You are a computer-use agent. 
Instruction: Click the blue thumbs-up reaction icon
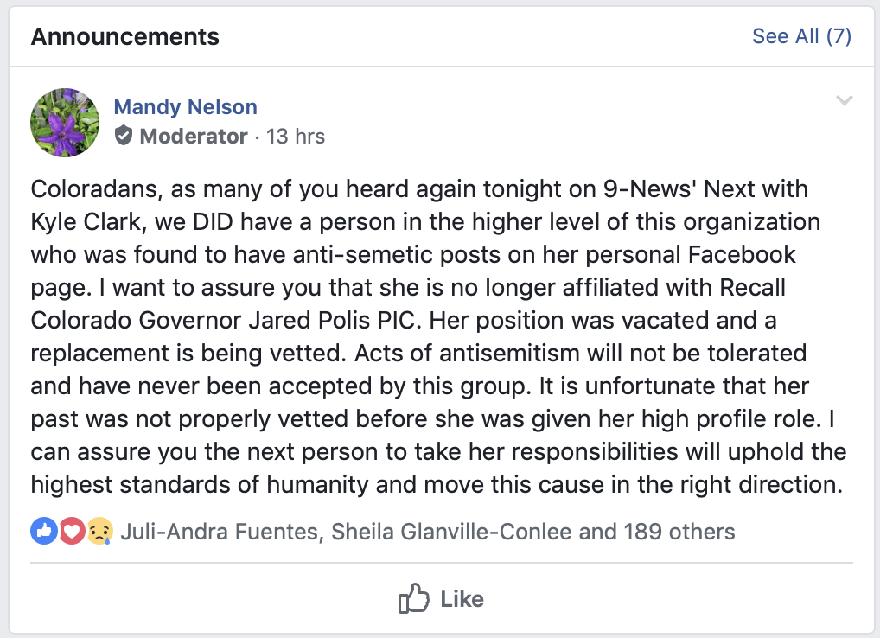tap(43, 531)
